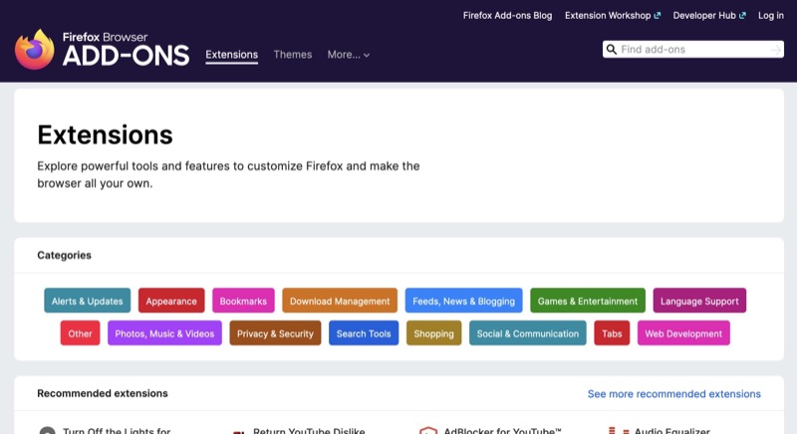The width and height of the screenshot is (797, 434).
Task: Click See more recommended extensions
Action: click(674, 394)
